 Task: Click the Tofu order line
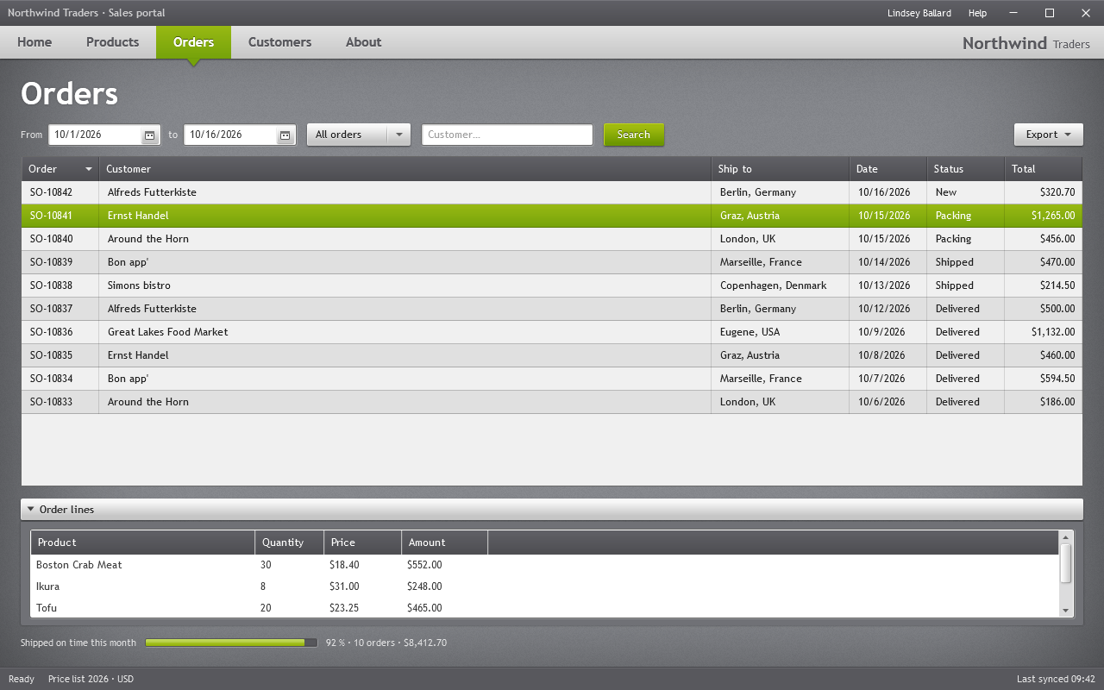[544, 608]
